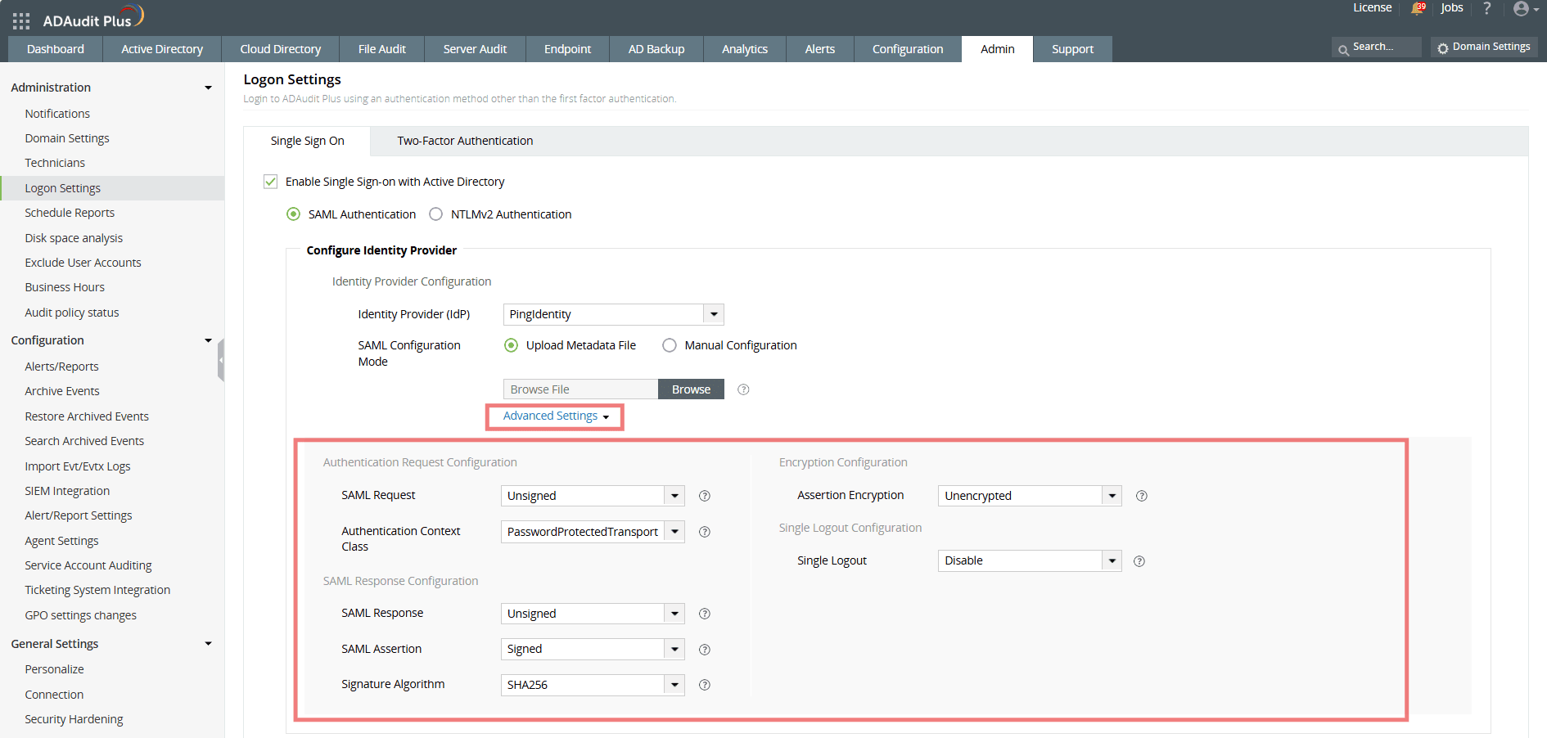Click inside the Search field in top bar
The height and width of the screenshot is (738, 1547).
[1382, 47]
